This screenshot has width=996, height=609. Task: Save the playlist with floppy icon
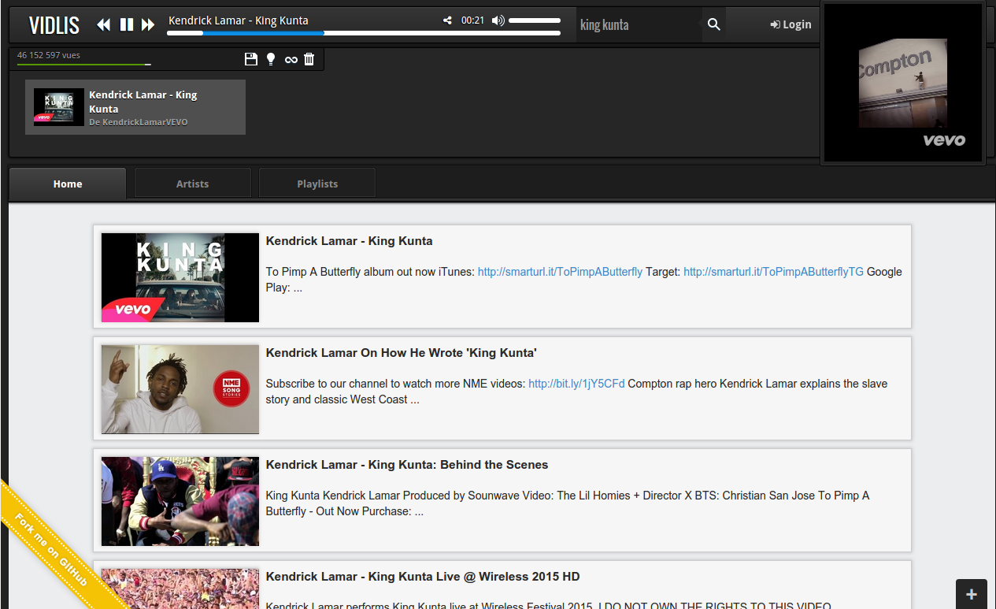pos(251,59)
